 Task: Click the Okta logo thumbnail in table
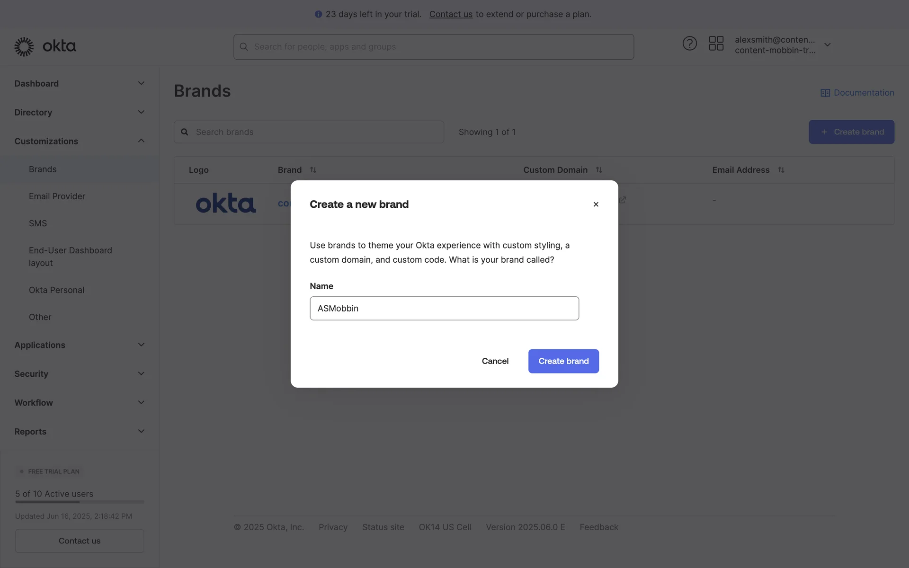(226, 203)
